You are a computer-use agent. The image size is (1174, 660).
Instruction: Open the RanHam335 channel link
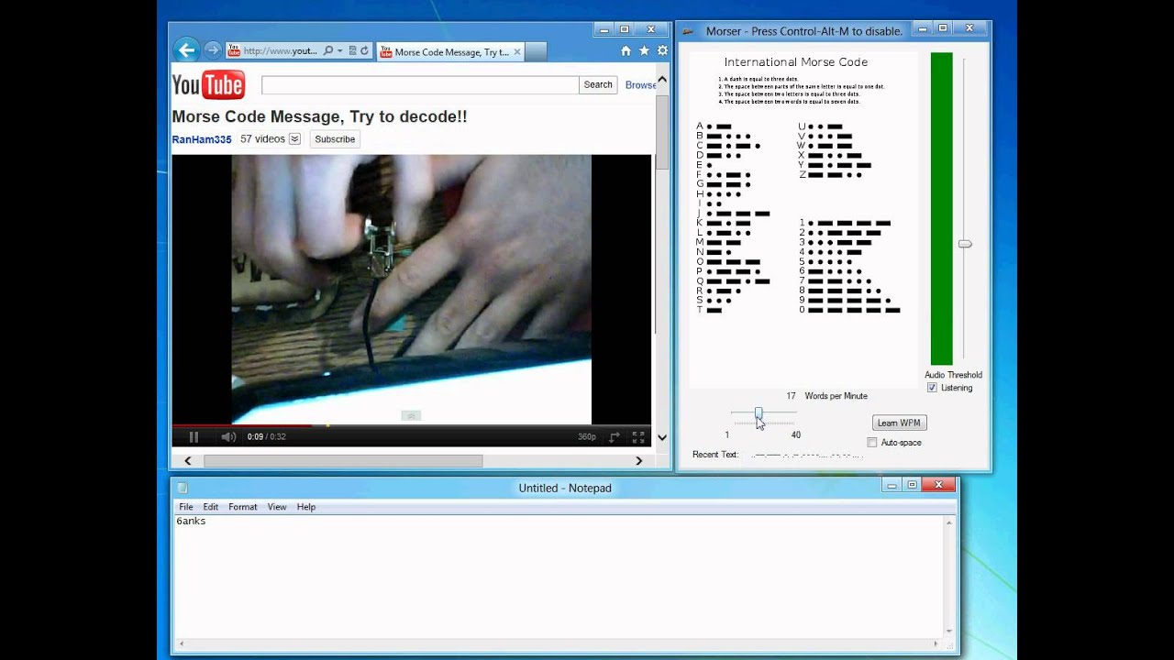click(x=202, y=139)
